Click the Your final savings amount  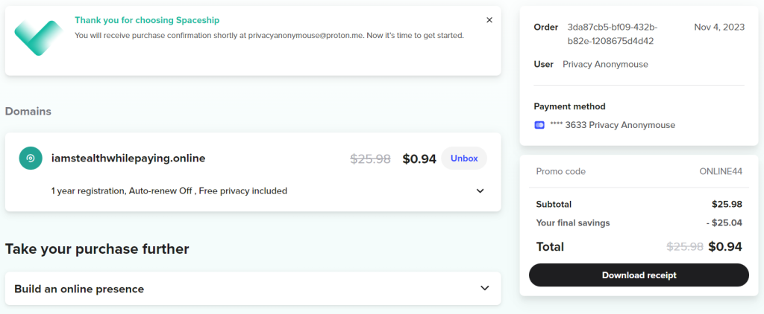pyautogui.click(x=724, y=223)
